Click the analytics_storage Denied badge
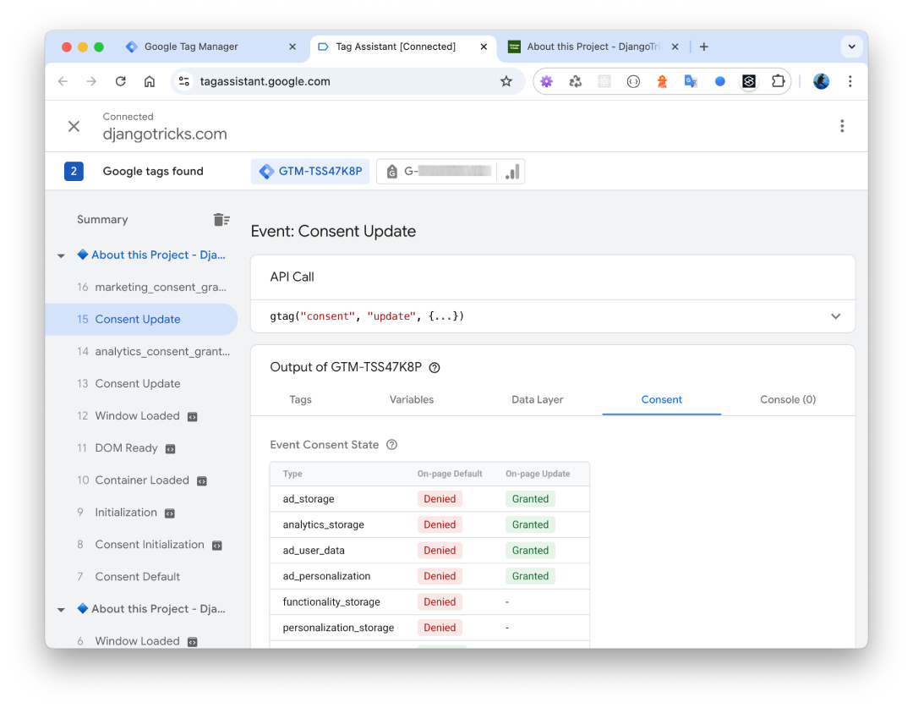This screenshot has width=913, height=708. point(440,524)
